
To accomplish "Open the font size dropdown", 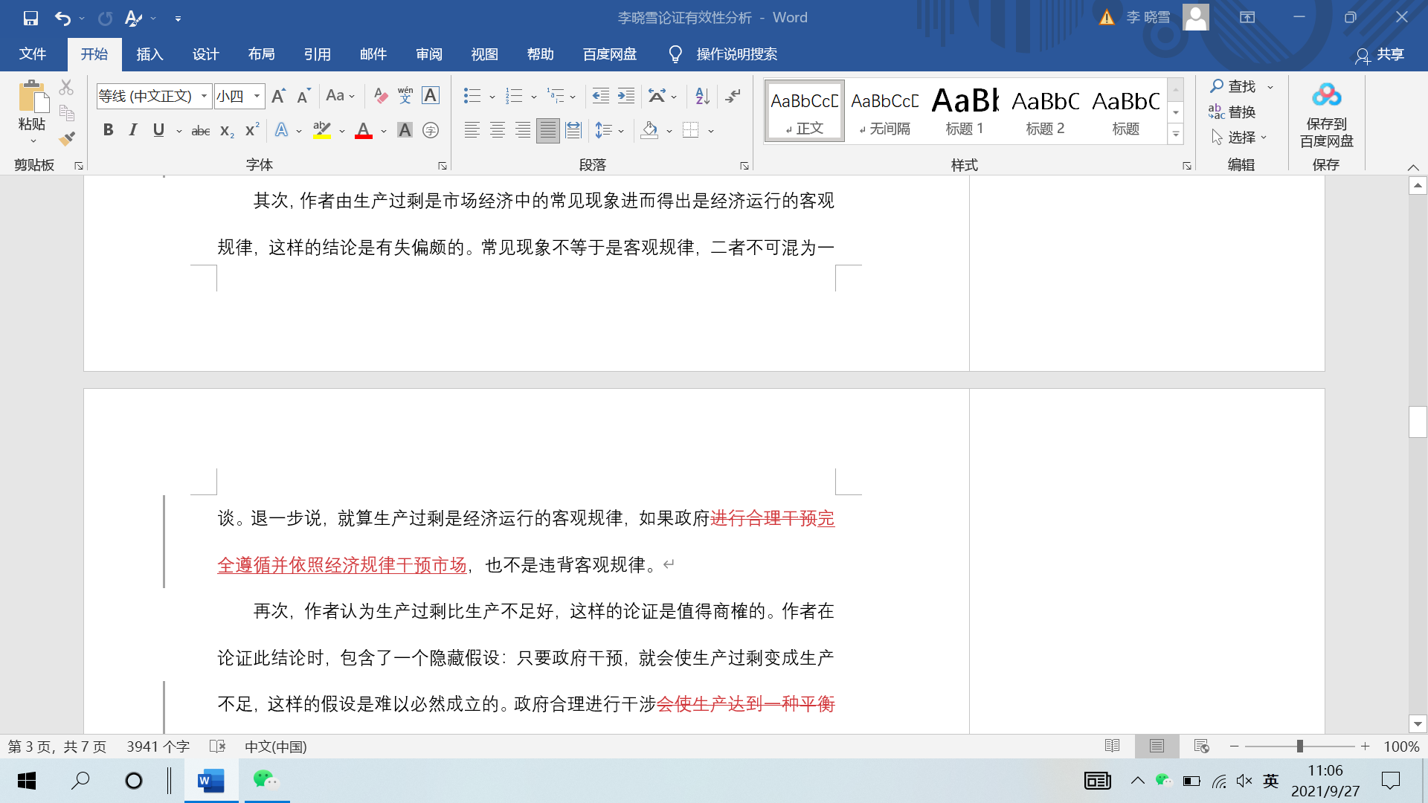I will 257,96.
